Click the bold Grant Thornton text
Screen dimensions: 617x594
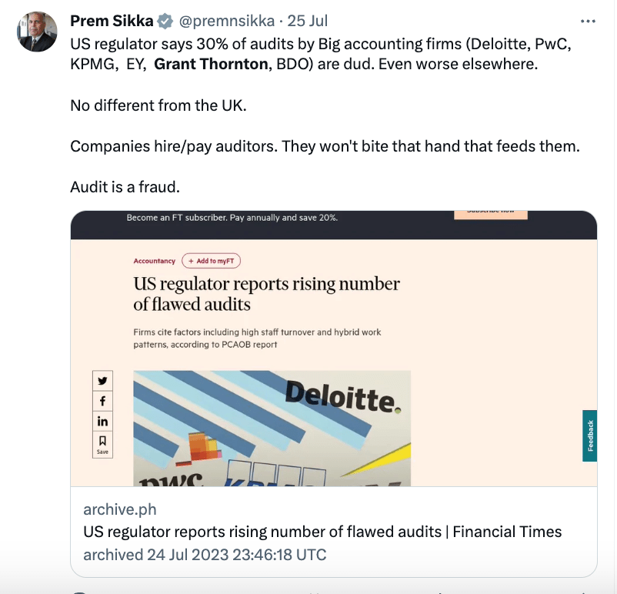211,65
